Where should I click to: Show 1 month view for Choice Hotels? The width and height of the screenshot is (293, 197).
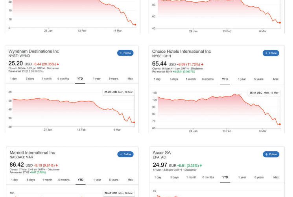(x=191, y=79)
